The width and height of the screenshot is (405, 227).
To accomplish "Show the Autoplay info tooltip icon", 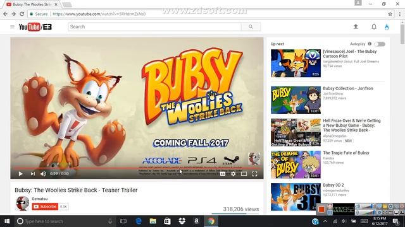I will [x=370, y=44].
